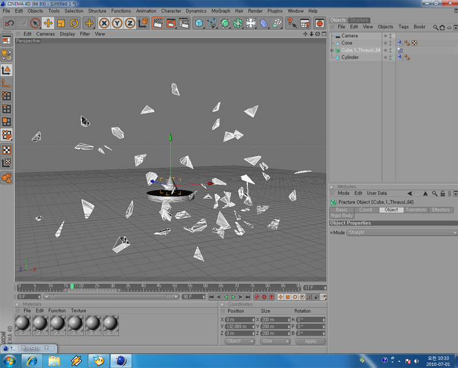The image size is (458, 368).
Task: Select the Camera object in Object Manager
Action: pos(349,35)
